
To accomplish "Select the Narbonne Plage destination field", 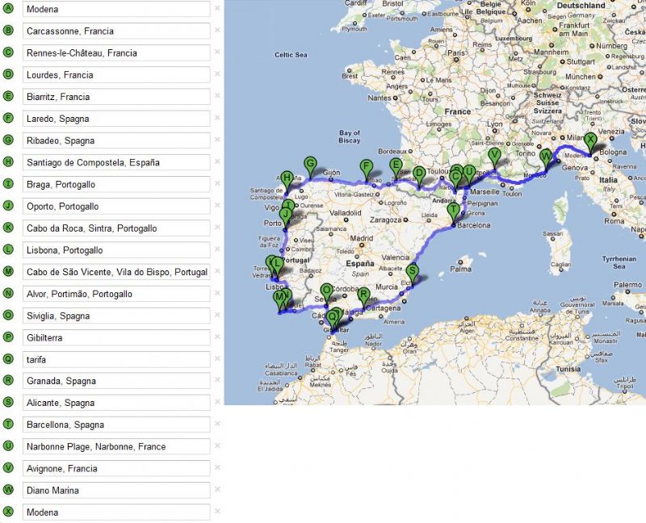I will pyautogui.click(x=116, y=446).
